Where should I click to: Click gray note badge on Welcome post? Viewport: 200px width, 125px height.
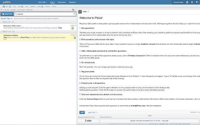pyautogui.click(x=75, y=37)
